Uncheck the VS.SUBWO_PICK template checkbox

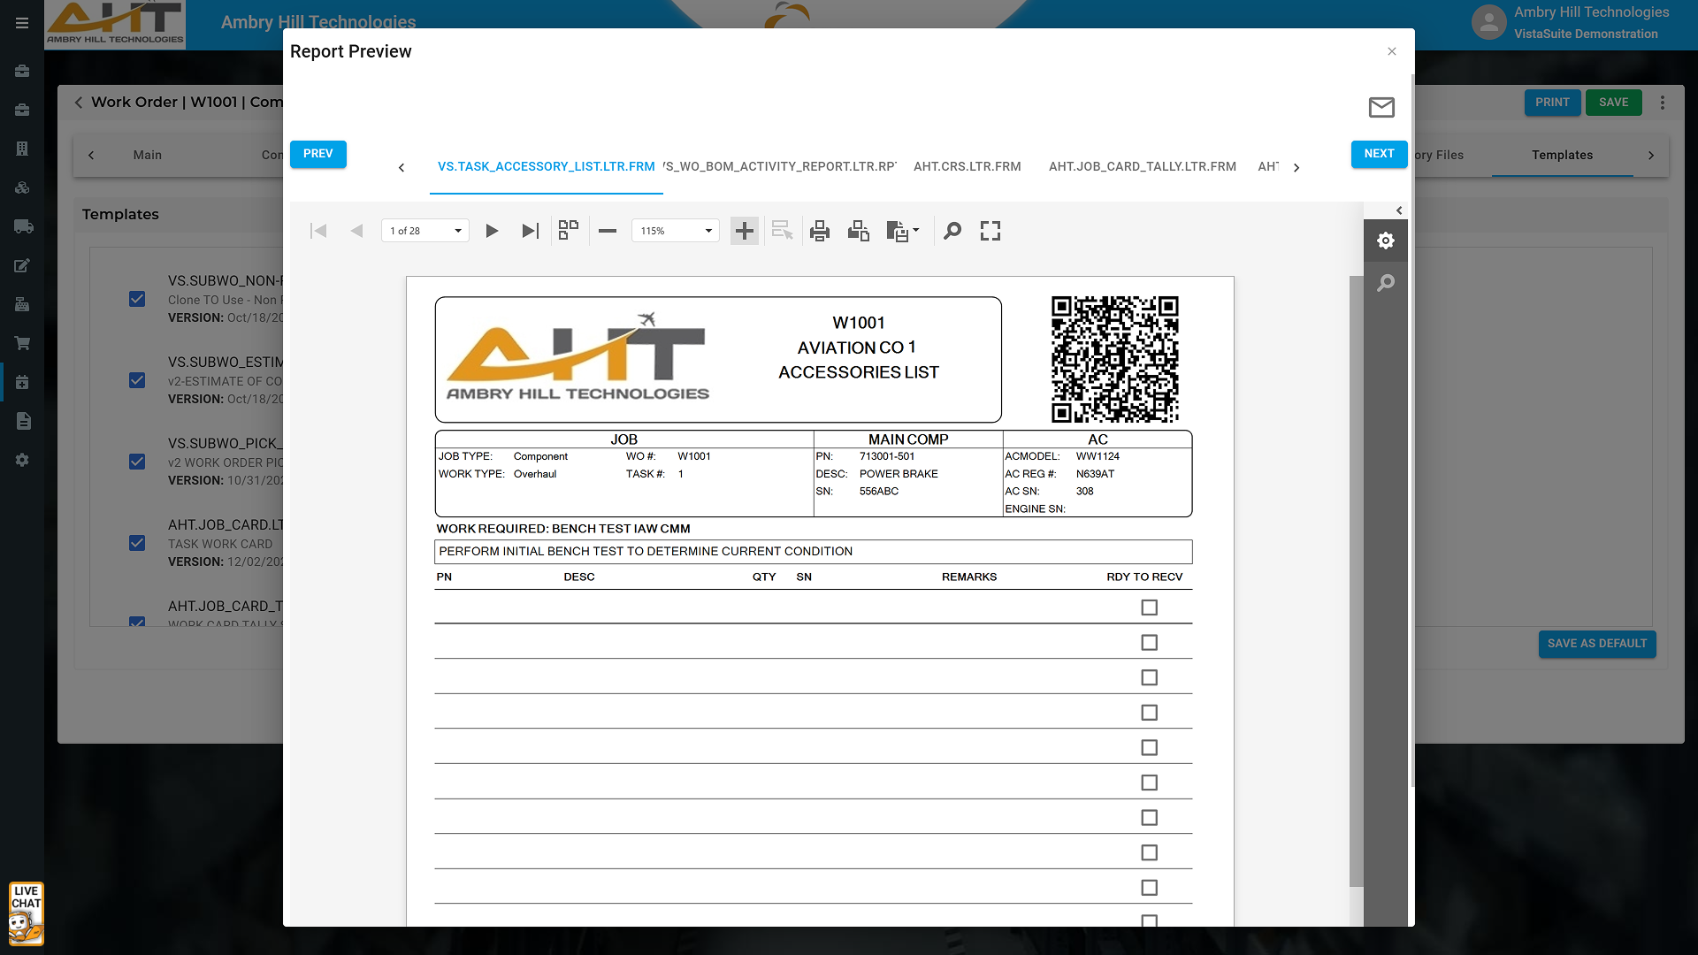137,462
